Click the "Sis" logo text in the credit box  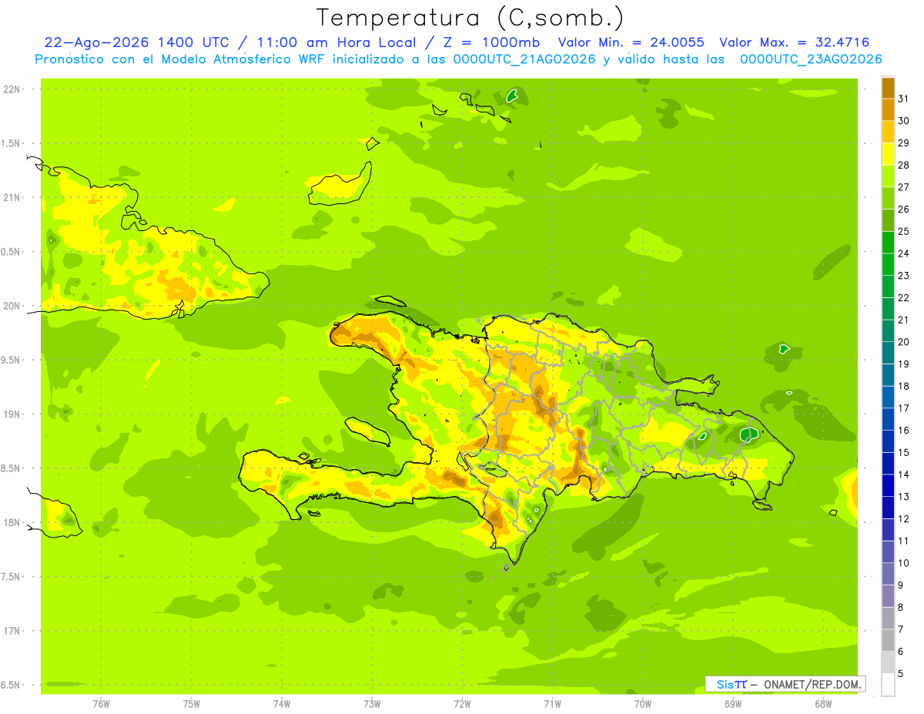725,684
